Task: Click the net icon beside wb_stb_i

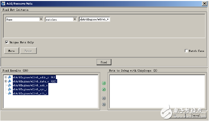Action: coord(10,93)
